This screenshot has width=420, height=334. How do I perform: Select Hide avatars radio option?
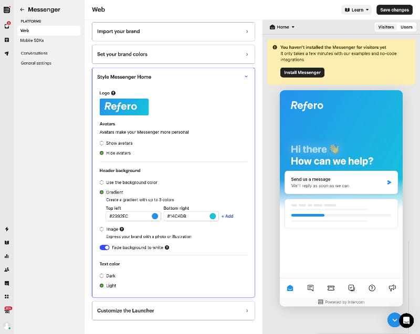point(101,153)
